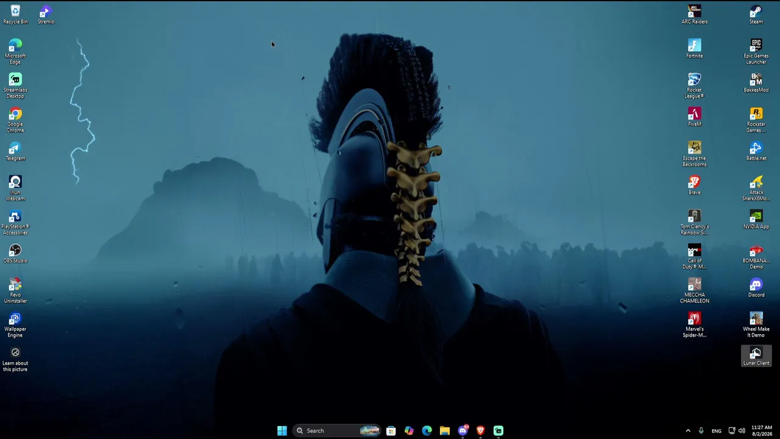The height and width of the screenshot is (439, 780).
Task: Click the microphone icon in system tray
Action: [x=701, y=430]
